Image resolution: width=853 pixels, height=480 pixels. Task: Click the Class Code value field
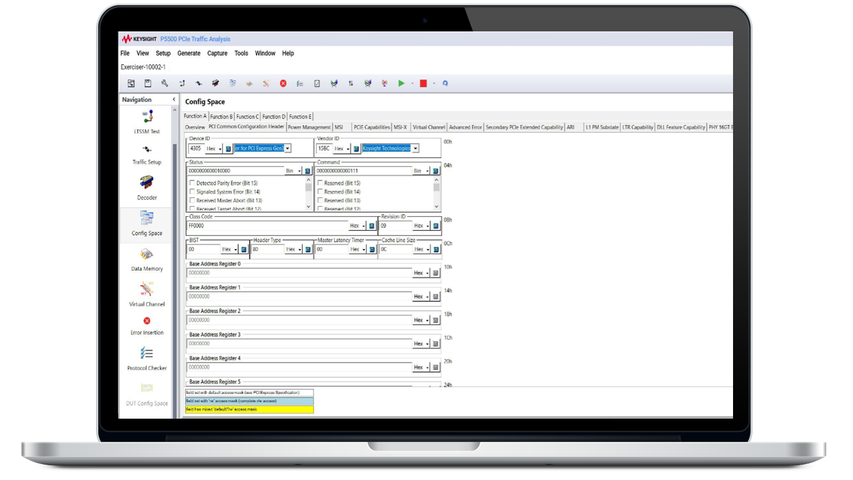click(x=268, y=226)
